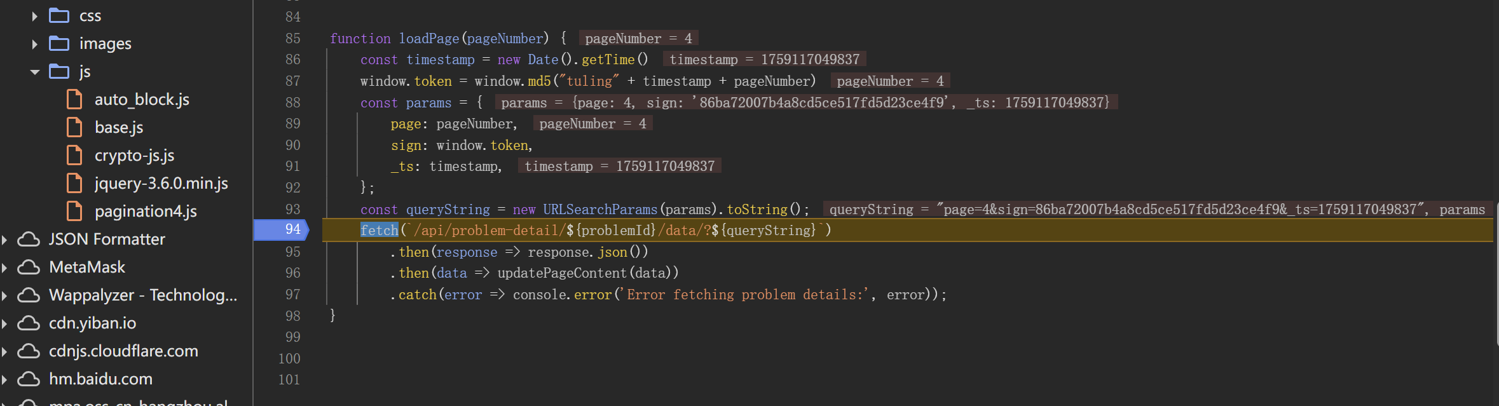Set breakpoint on line number 96
This screenshot has height=406, width=1499.
coord(292,273)
